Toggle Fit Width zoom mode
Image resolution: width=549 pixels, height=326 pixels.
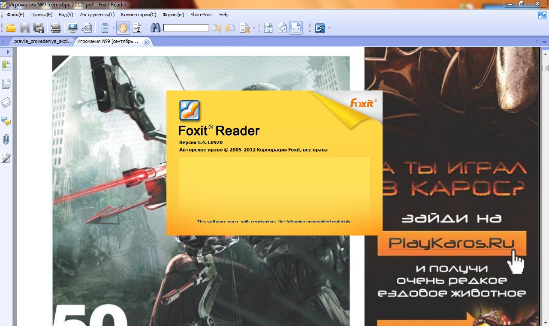pos(296,28)
